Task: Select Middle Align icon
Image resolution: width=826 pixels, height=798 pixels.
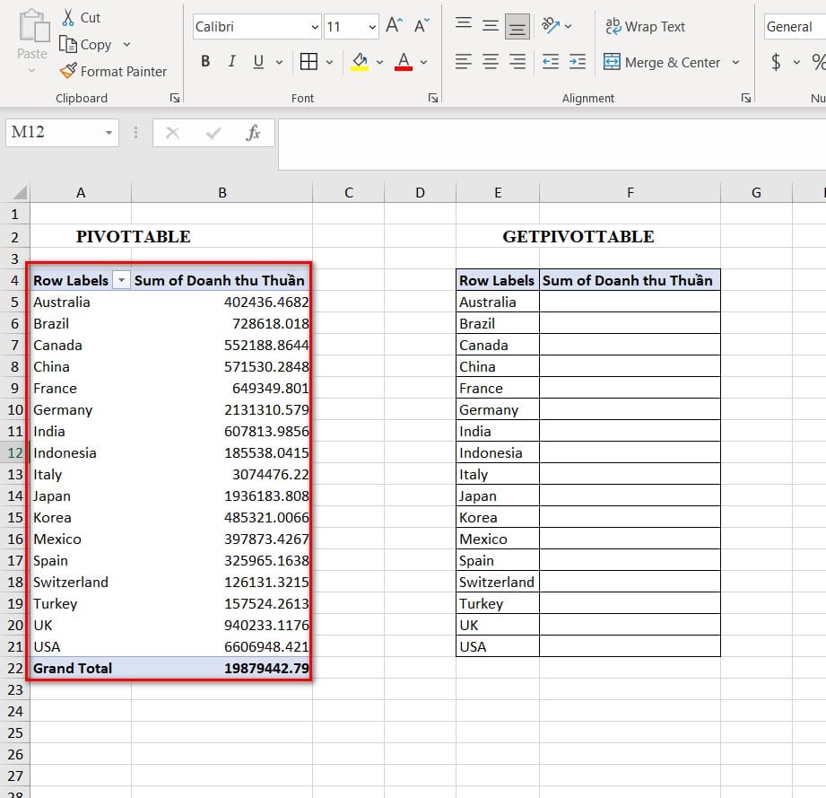Action: [x=491, y=25]
